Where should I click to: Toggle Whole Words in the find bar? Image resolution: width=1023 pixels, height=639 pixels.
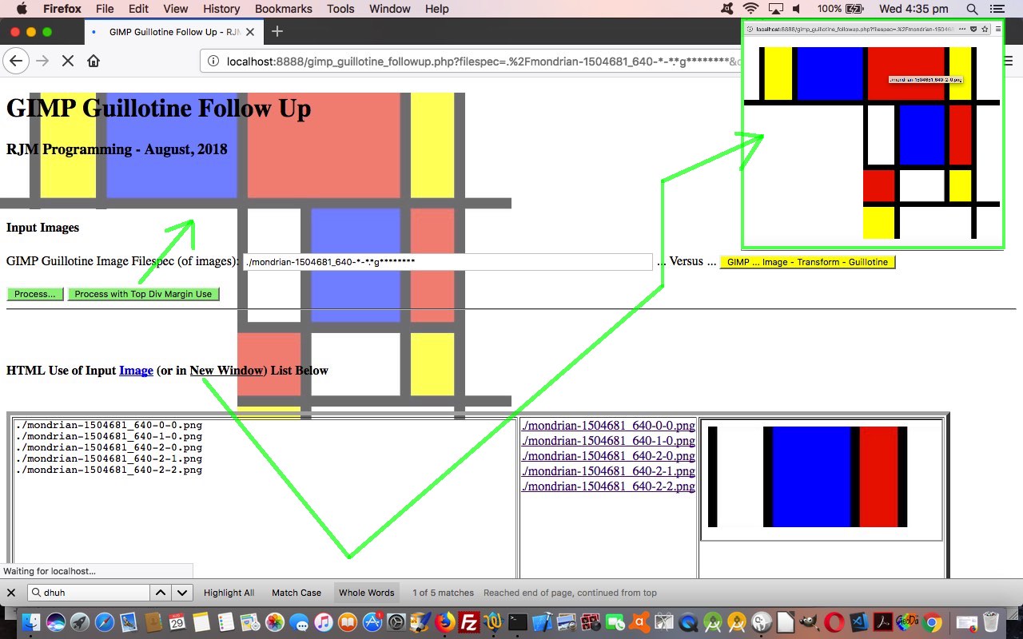coord(366,593)
